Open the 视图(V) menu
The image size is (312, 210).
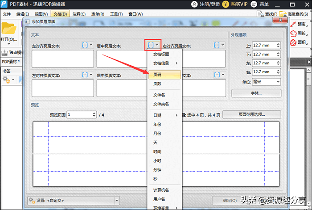pos(41,14)
